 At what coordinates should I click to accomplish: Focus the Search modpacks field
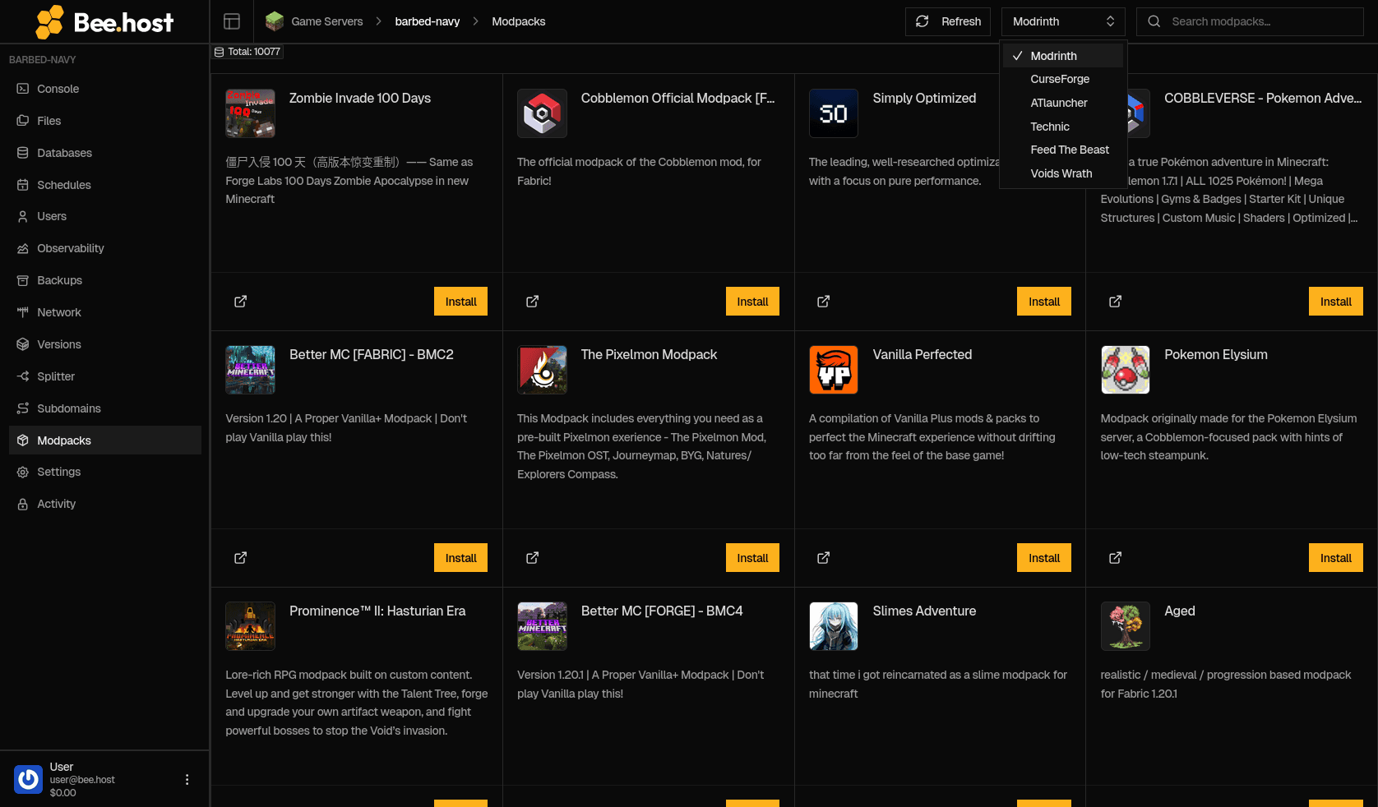pyautogui.click(x=1250, y=21)
